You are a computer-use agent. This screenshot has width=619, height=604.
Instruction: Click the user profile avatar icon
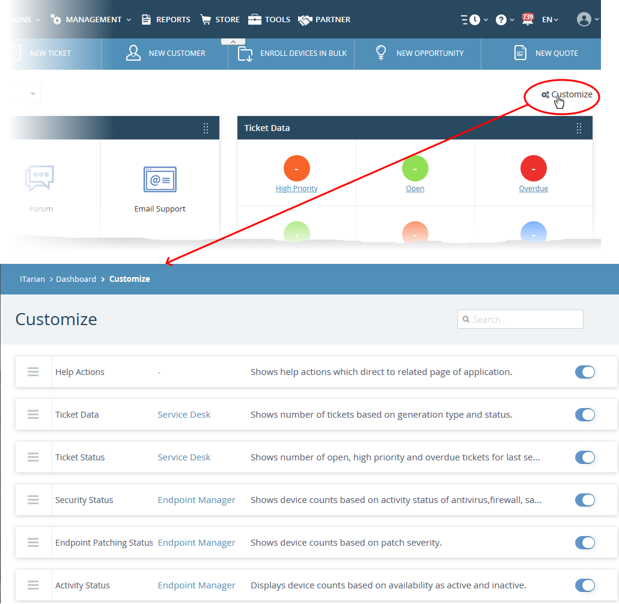584,19
